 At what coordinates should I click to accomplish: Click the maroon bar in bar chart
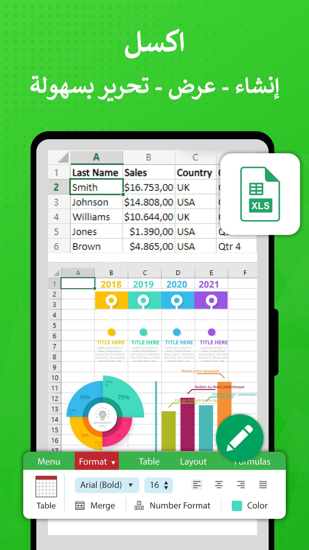pyautogui.click(x=187, y=424)
